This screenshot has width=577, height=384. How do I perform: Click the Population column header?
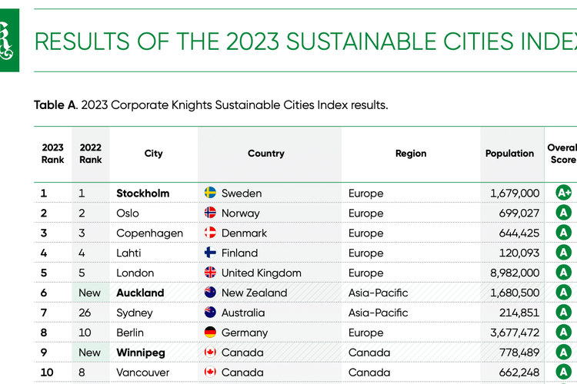[509, 154]
